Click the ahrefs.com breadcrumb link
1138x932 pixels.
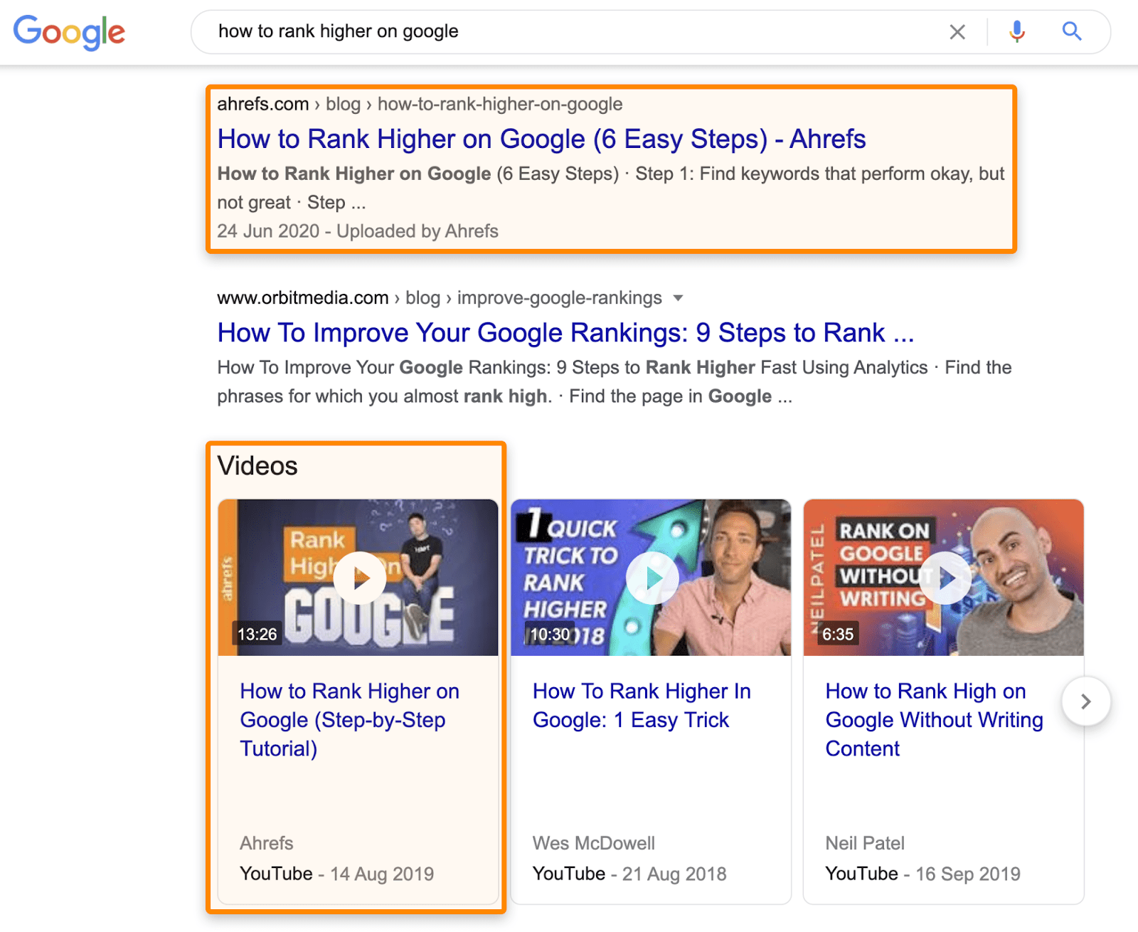[x=263, y=104]
